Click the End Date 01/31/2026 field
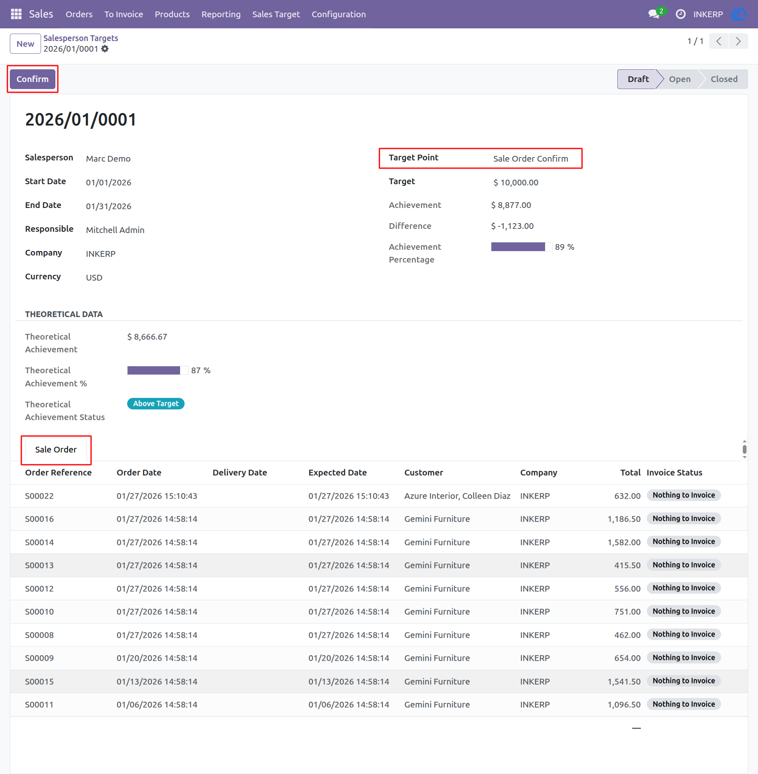The height and width of the screenshot is (774, 758). point(109,206)
